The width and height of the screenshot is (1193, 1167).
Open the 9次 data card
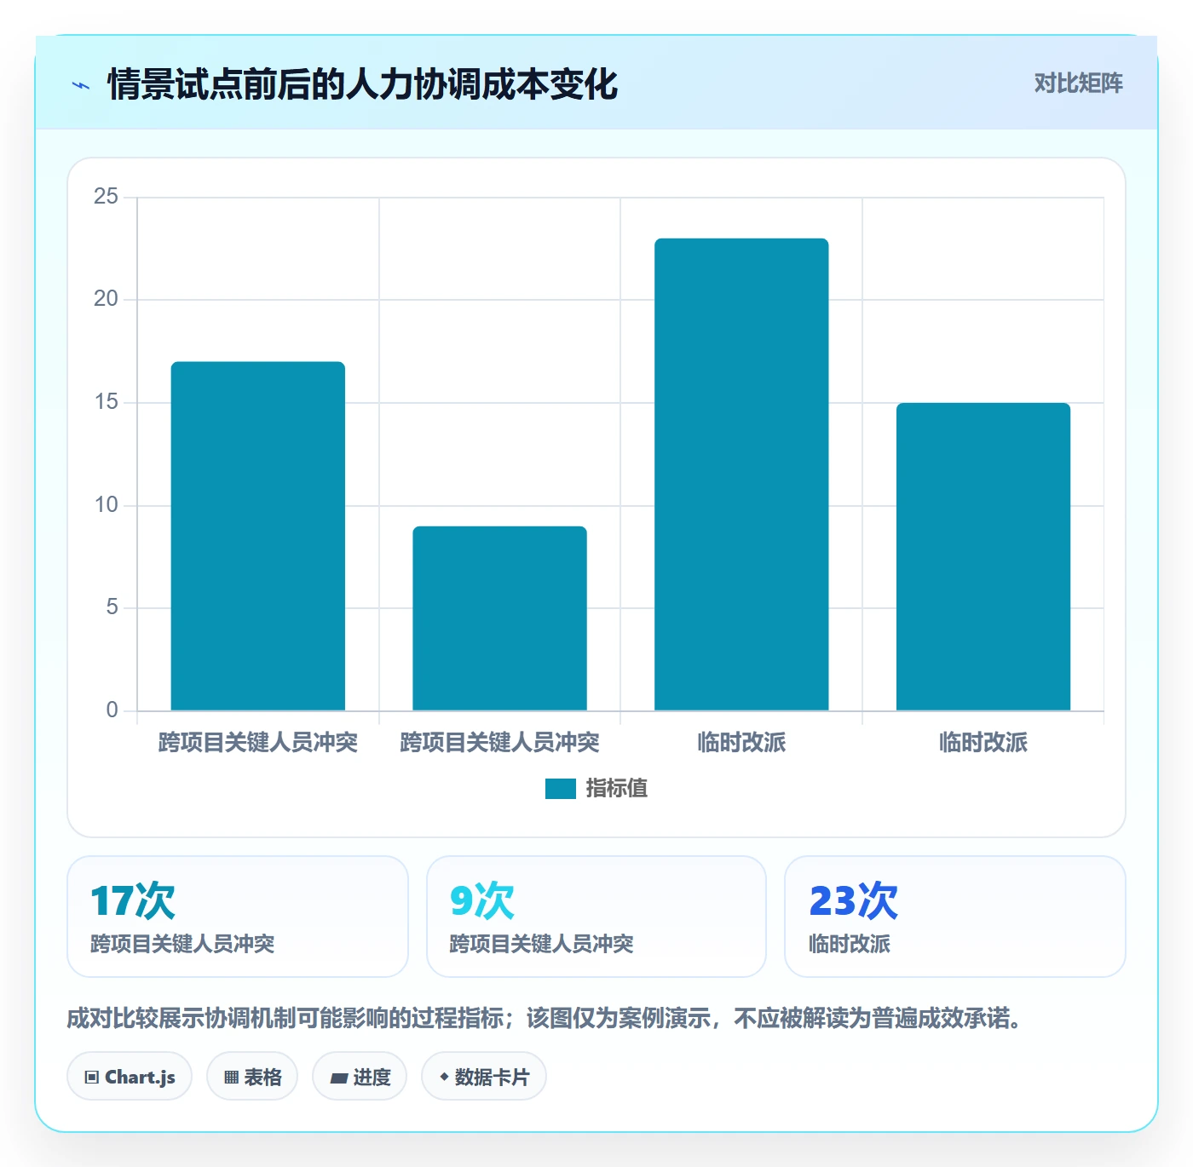[x=596, y=917]
